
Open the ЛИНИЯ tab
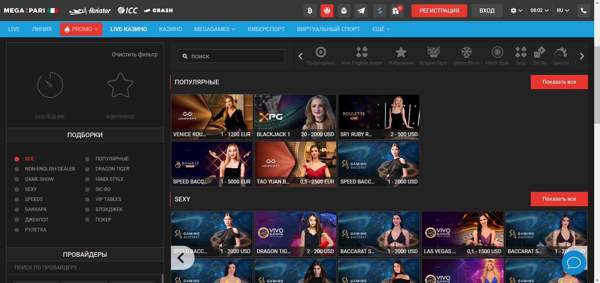point(42,29)
